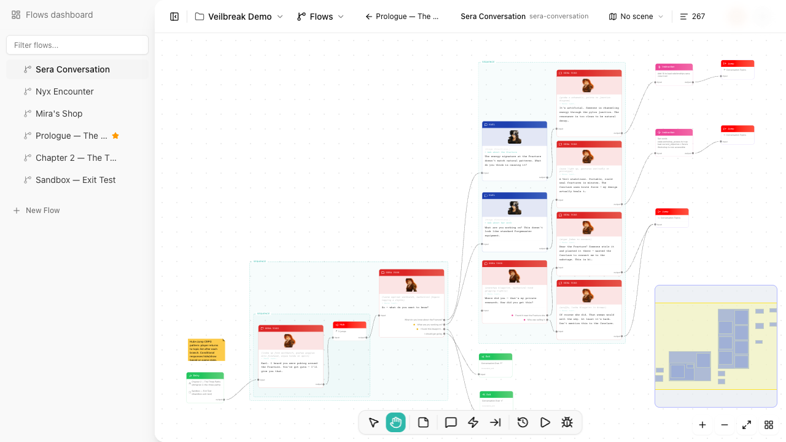This screenshot has width=786, height=442.
Task: Toggle the star on Prologue flow
Action: [115, 136]
